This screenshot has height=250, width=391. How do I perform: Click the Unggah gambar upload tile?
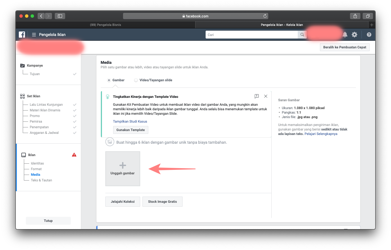point(123,169)
